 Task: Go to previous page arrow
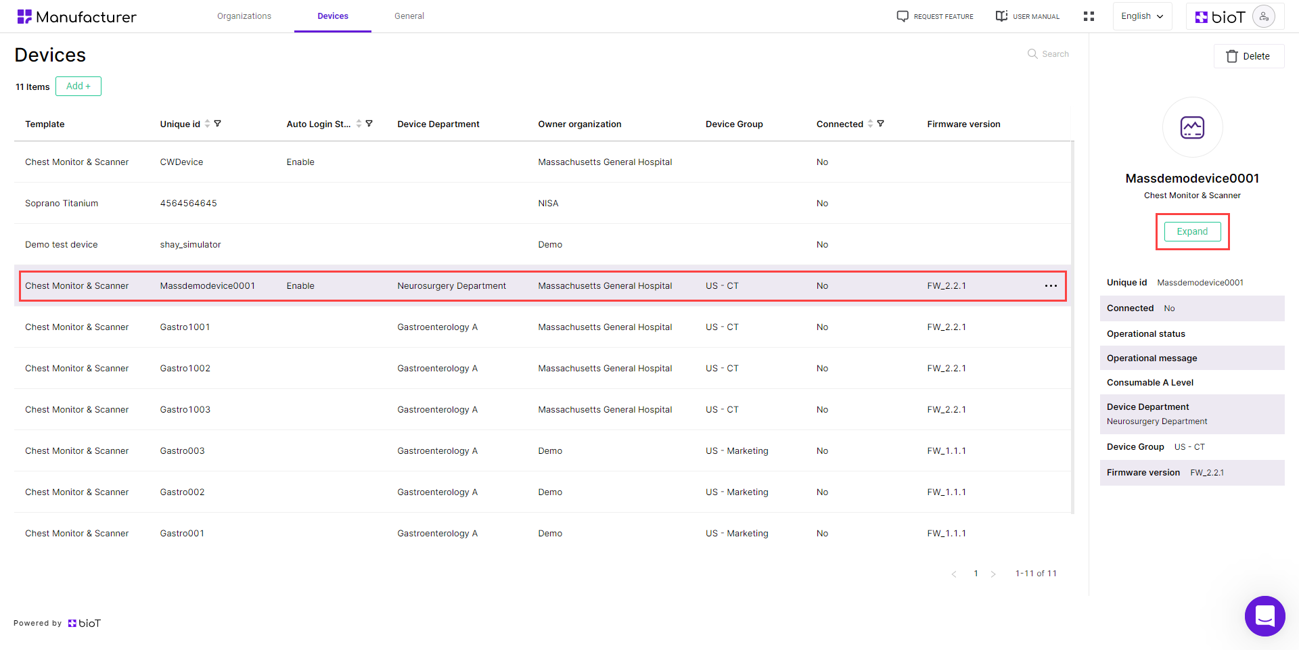954,574
